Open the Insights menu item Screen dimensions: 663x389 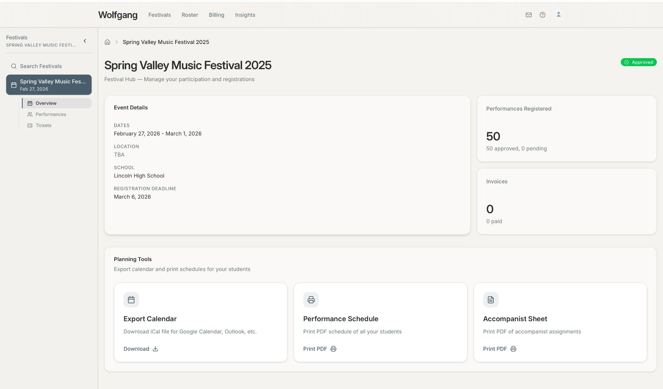point(245,15)
